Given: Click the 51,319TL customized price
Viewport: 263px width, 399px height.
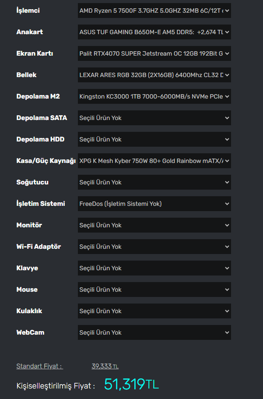Looking at the screenshot, I should (131, 385).
